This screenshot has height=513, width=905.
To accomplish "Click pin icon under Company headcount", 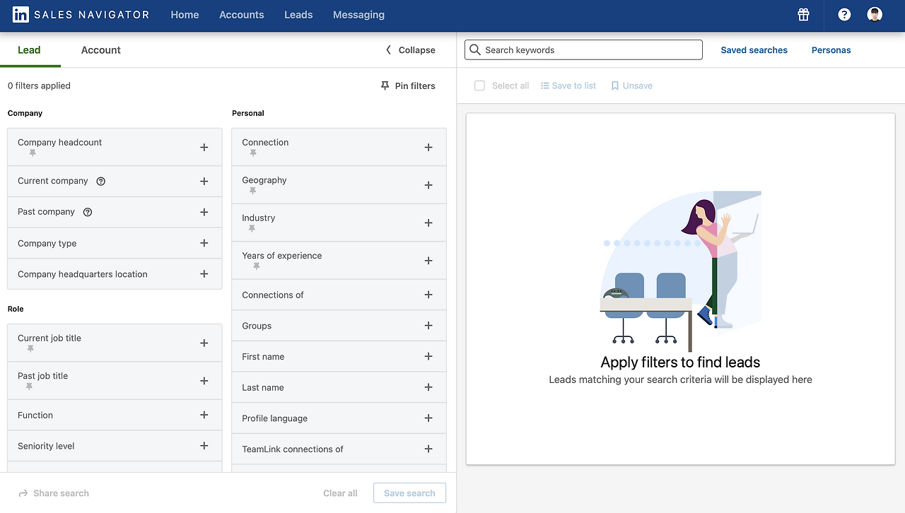I will coord(33,153).
